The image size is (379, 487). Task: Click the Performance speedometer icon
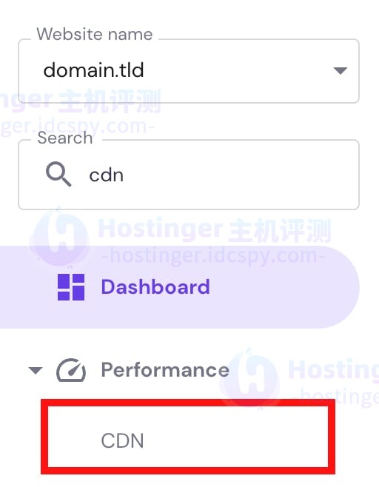click(71, 370)
